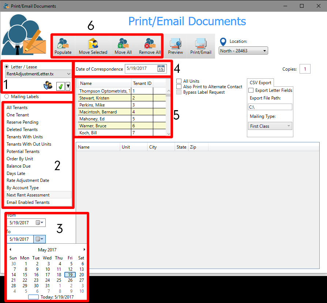
Task: Open the Date of Correspondence calendar icon
Action: pos(161,68)
